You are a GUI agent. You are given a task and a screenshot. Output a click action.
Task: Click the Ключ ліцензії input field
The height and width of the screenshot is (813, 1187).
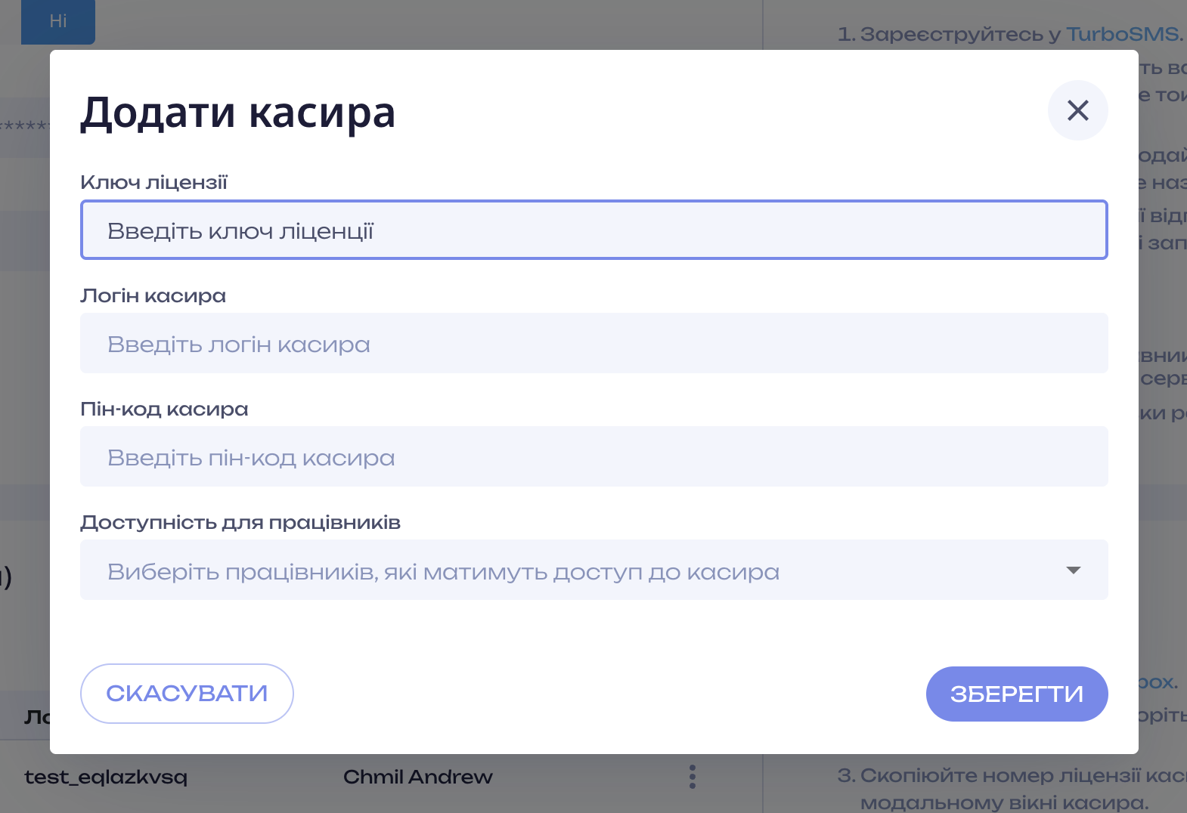click(593, 230)
